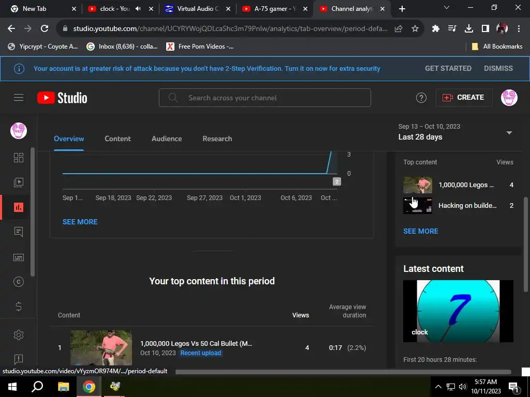This screenshot has width=530, height=397.
Task: Open the Windows Start menu
Action: point(12,387)
